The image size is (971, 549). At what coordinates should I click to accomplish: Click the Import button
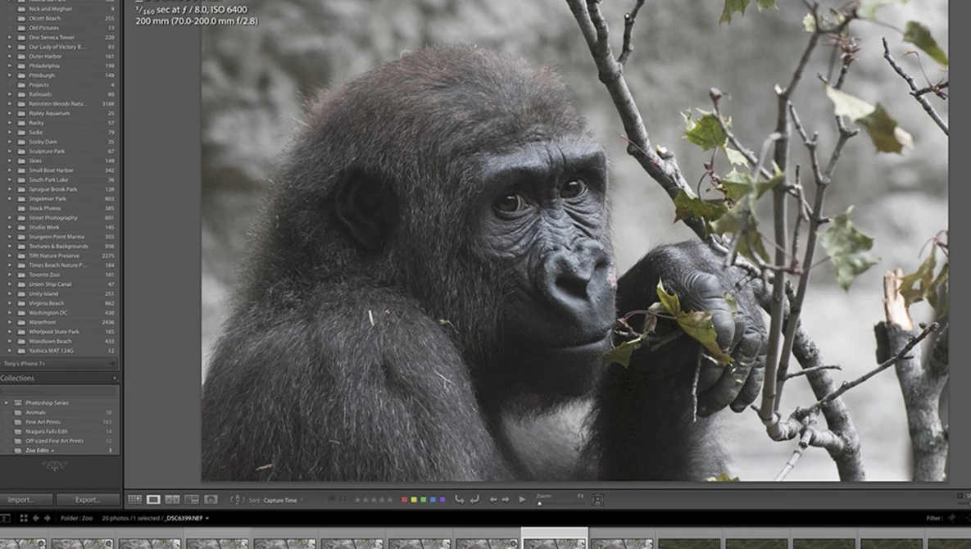click(x=26, y=500)
